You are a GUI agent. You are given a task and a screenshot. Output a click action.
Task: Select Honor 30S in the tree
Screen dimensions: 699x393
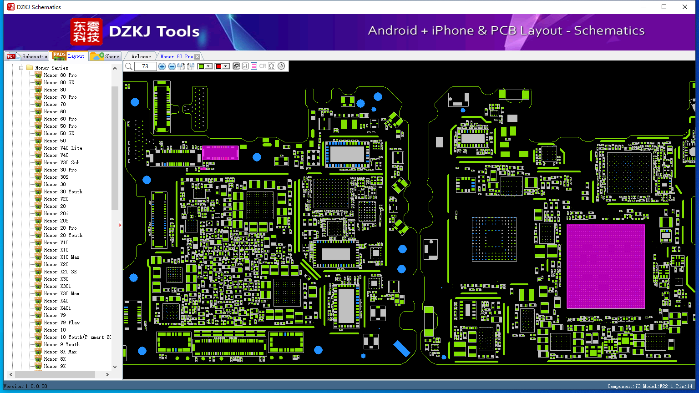[x=56, y=177]
